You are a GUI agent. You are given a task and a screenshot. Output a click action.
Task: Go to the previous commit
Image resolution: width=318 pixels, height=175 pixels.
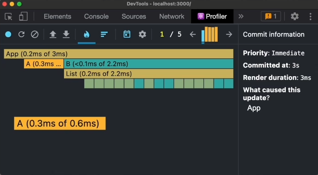click(x=193, y=34)
